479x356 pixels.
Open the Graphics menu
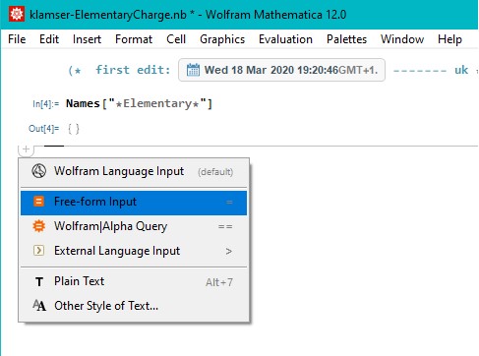[x=222, y=39]
